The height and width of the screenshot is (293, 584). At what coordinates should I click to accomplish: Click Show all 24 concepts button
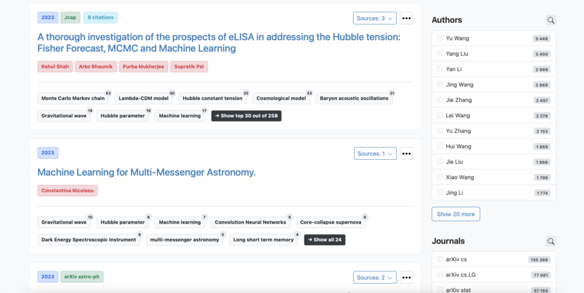325,240
